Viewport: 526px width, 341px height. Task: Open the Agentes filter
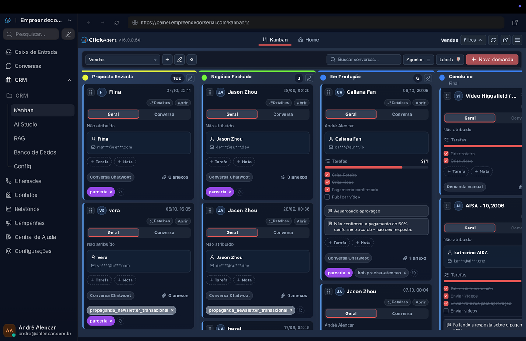pyautogui.click(x=419, y=60)
